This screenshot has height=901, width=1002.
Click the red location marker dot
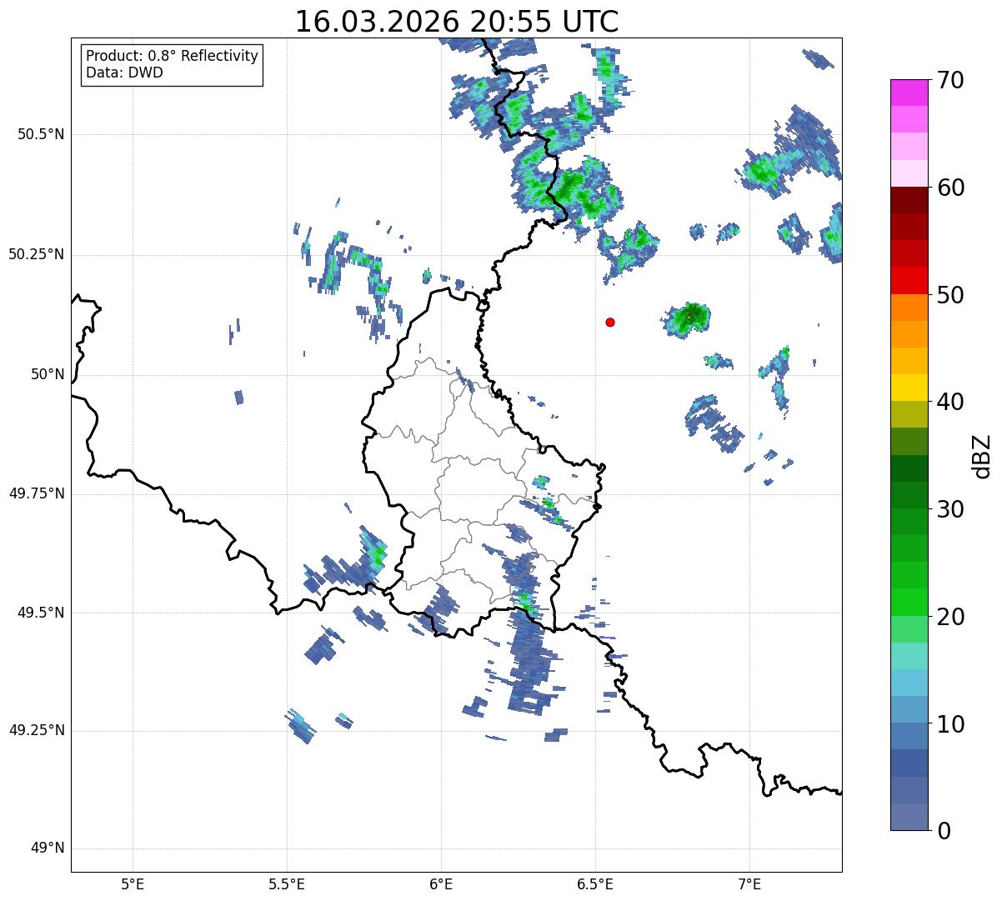pyautogui.click(x=610, y=322)
